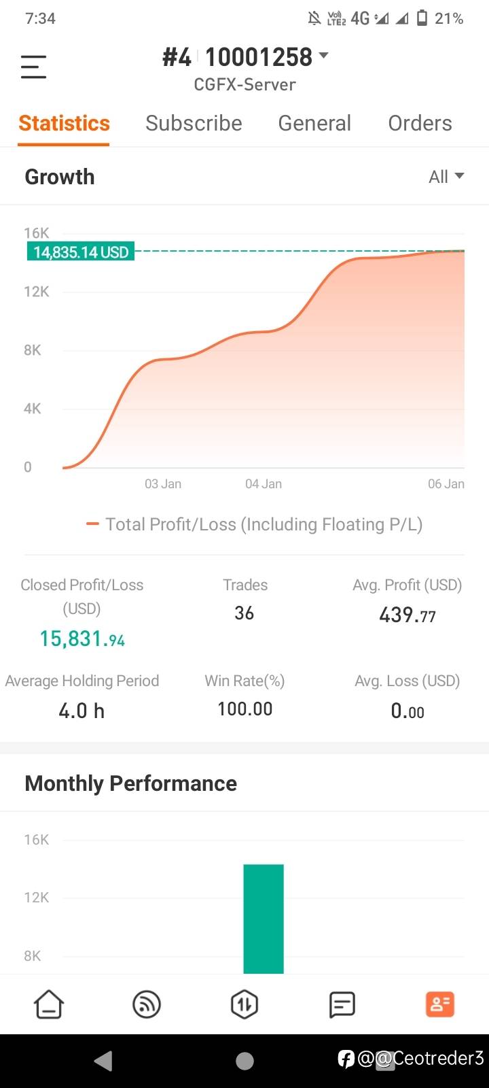Tap the battery indicator in status bar
Viewport: 489px width, 1088px height.
pyautogui.click(x=422, y=18)
